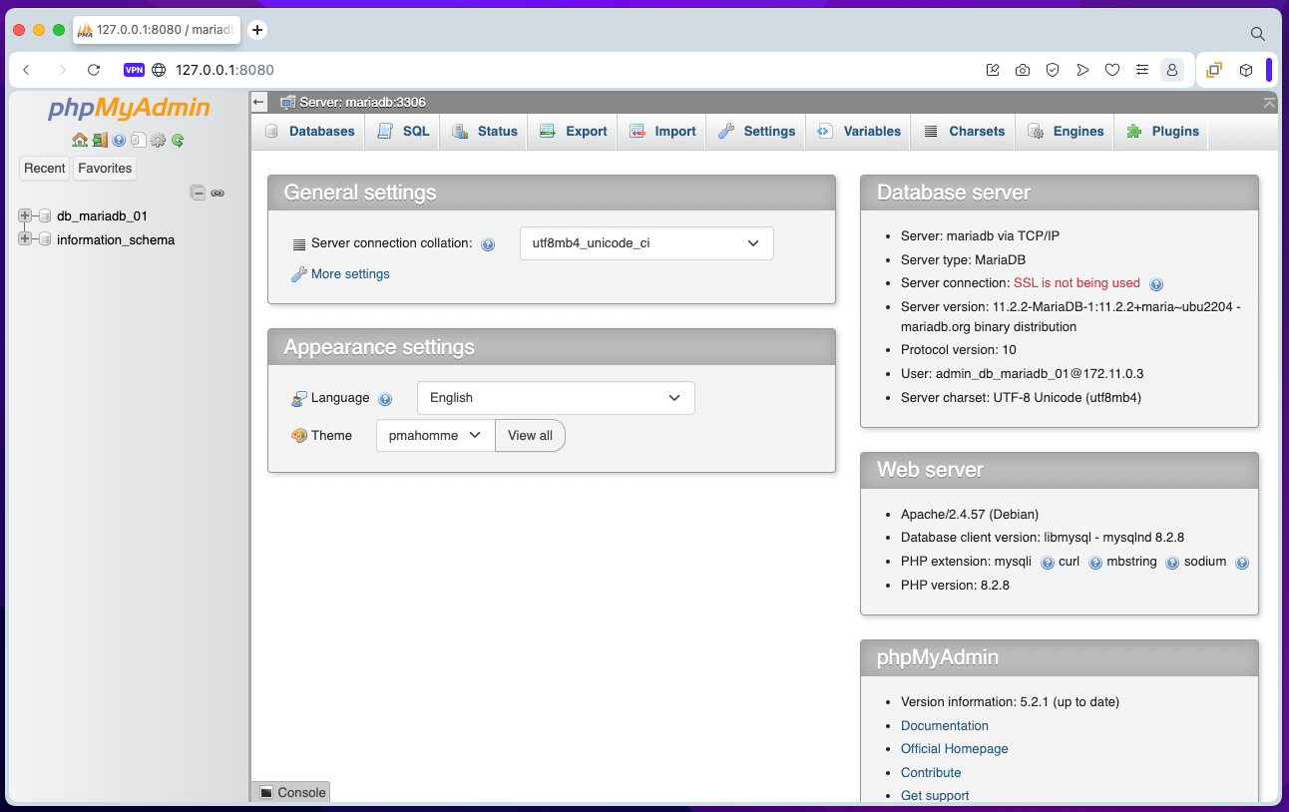Viewport: 1289px width, 812px height.
Task: Open the Language dropdown showing English
Action: pos(555,398)
